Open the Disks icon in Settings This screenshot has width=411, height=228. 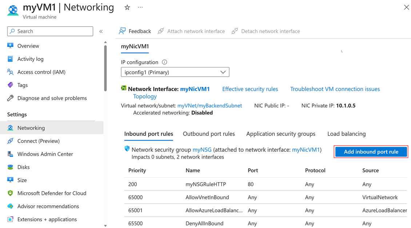tap(10, 167)
